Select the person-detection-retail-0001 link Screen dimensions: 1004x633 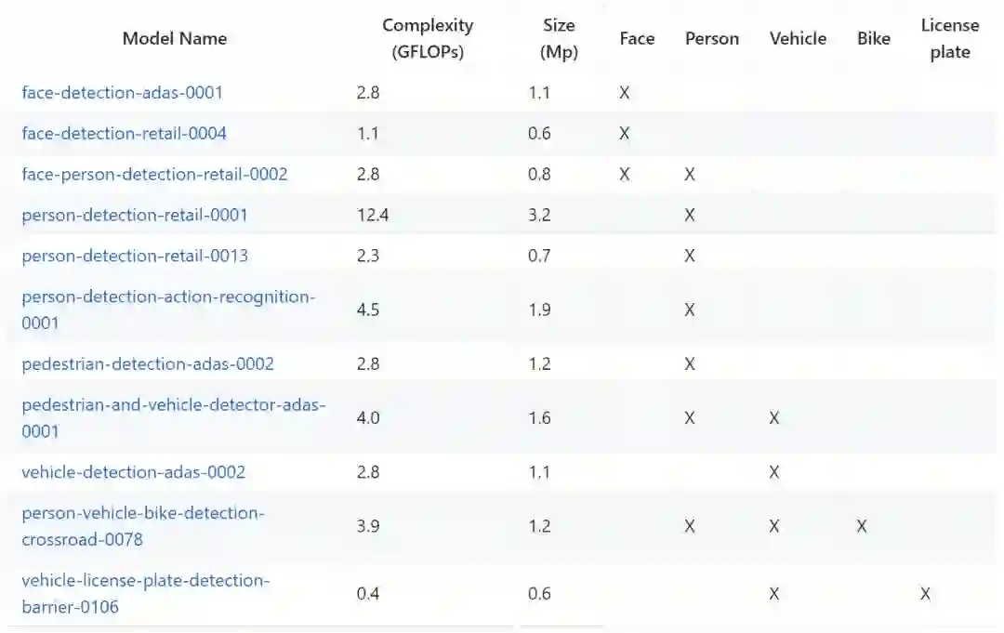click(x=135, y=216)
